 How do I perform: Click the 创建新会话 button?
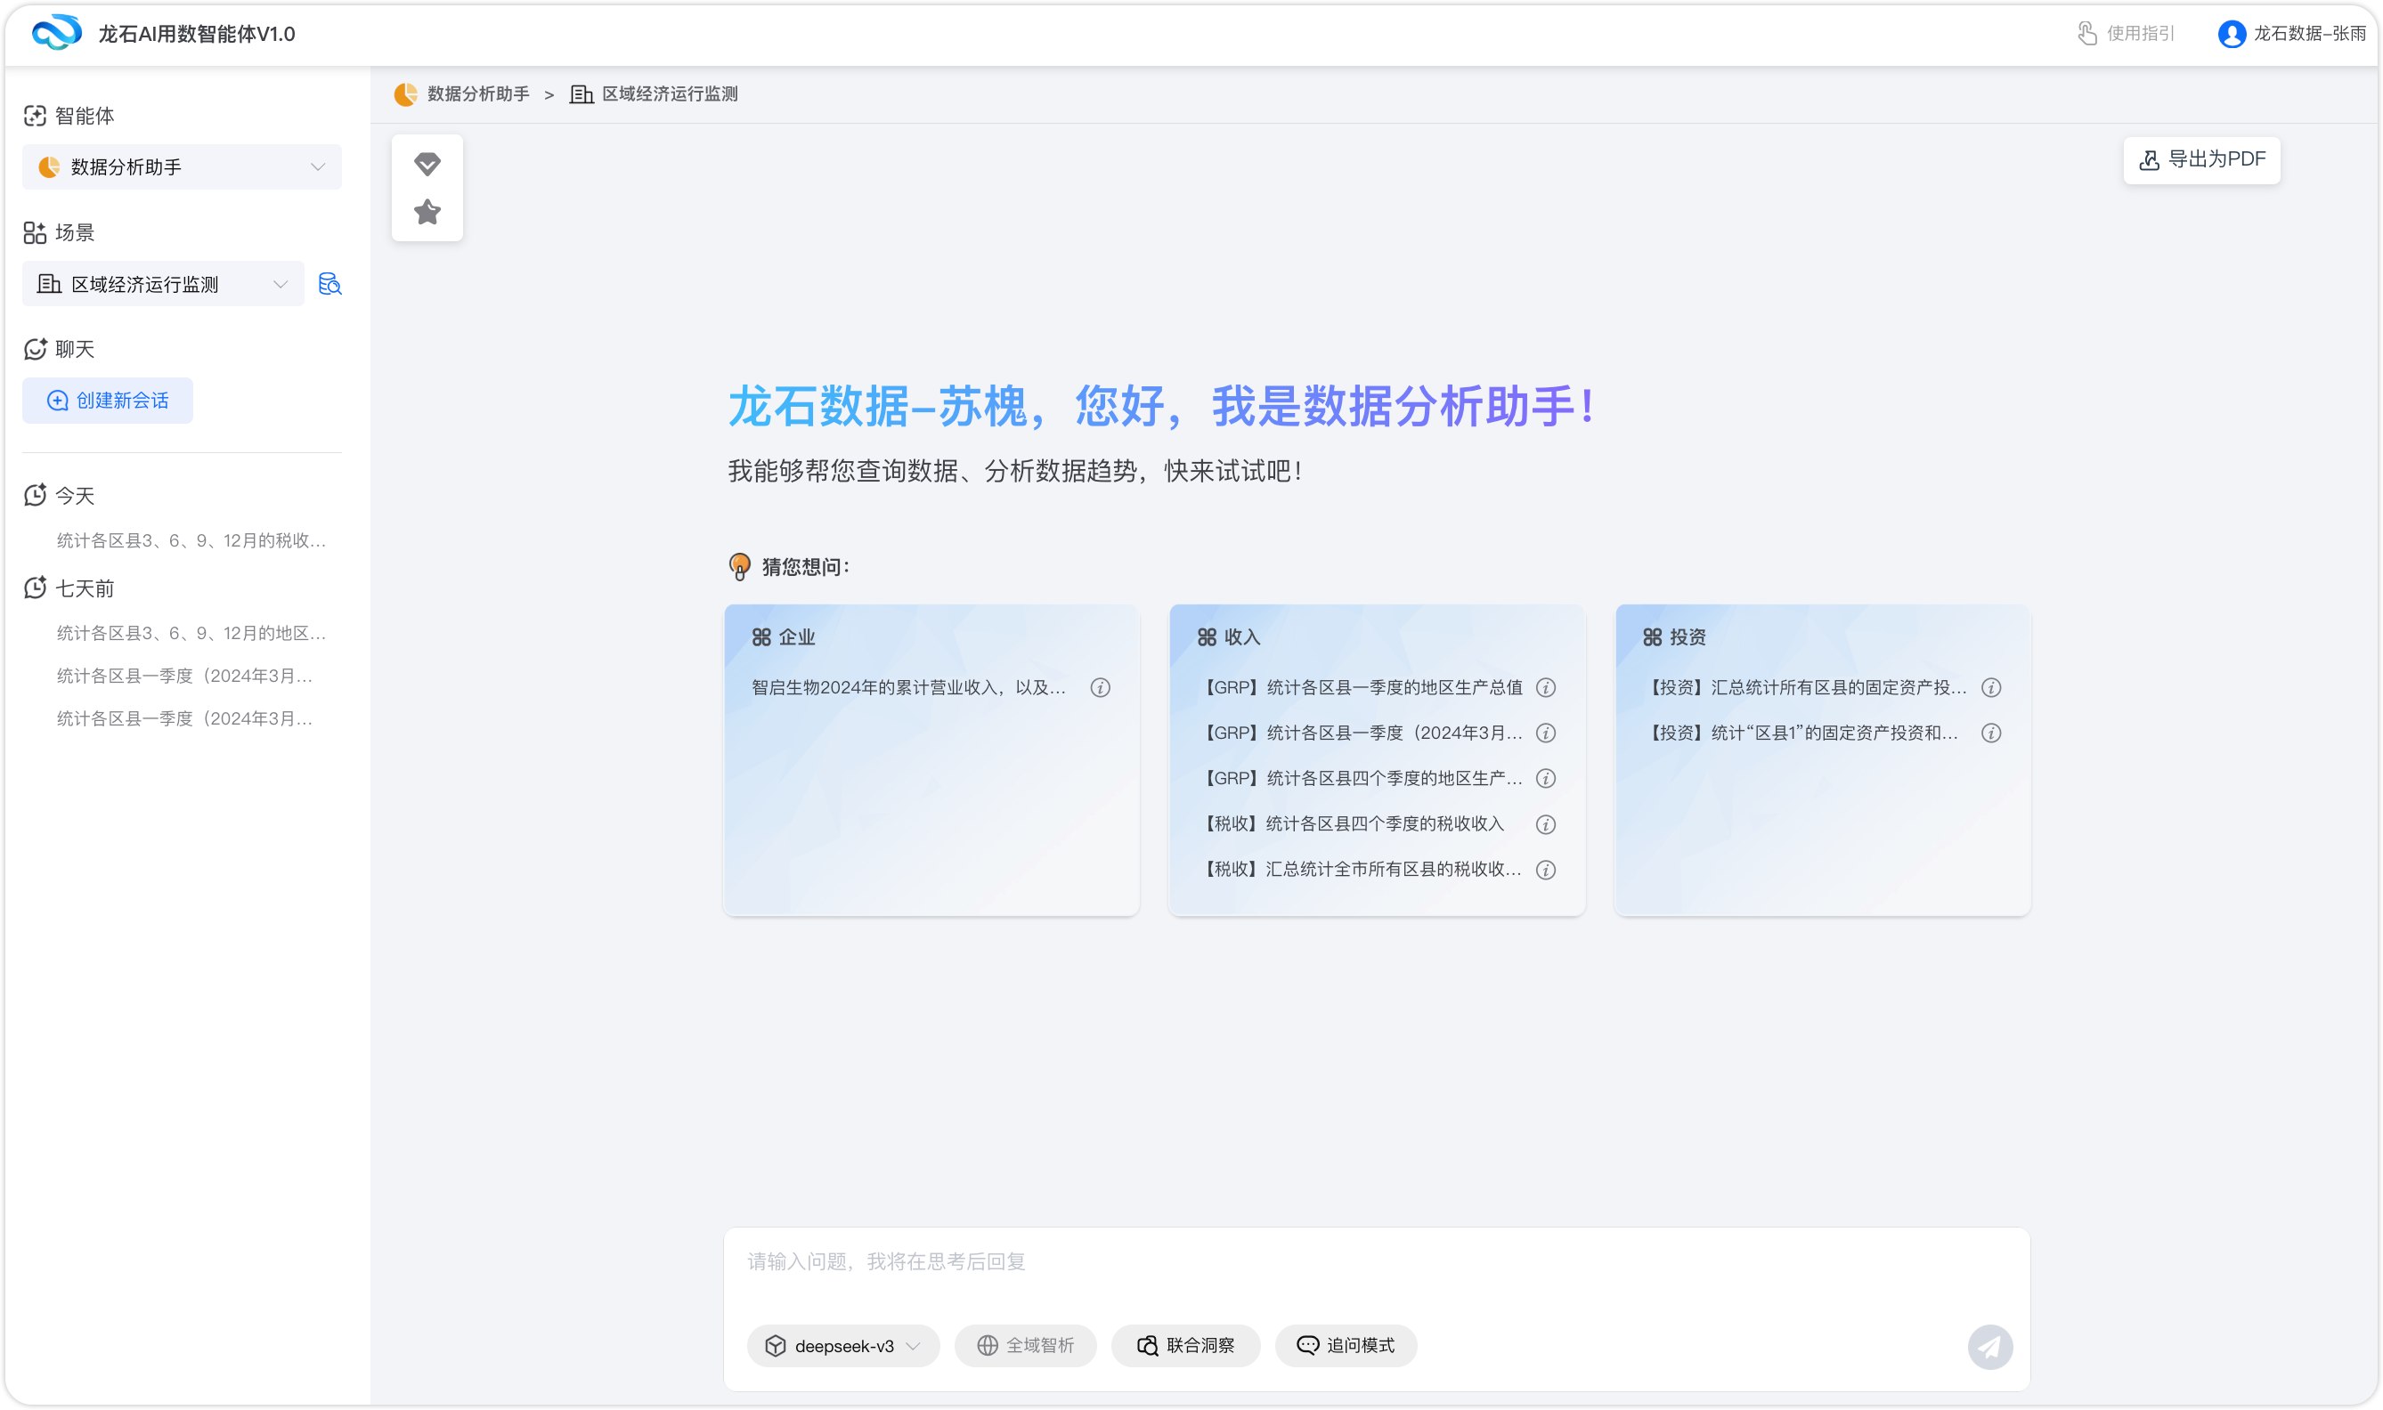[x=108, y=401]
